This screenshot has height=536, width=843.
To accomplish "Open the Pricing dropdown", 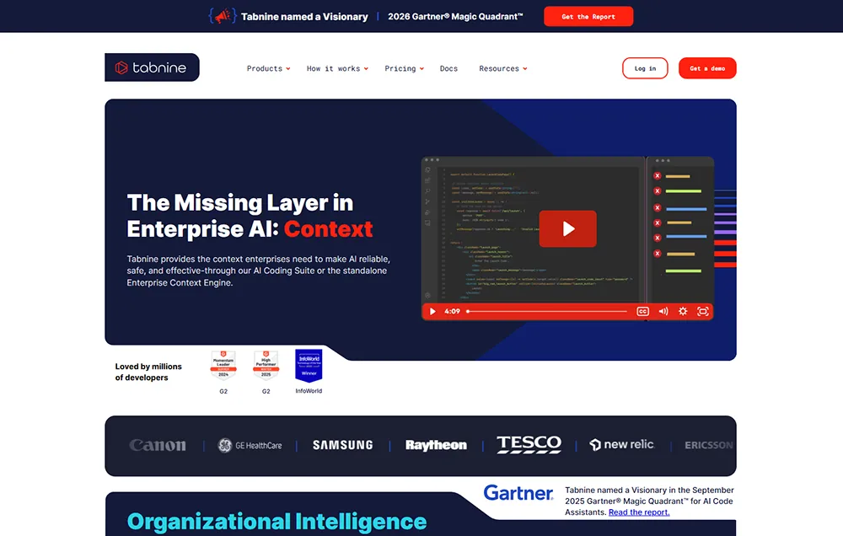I will (405, 69).
